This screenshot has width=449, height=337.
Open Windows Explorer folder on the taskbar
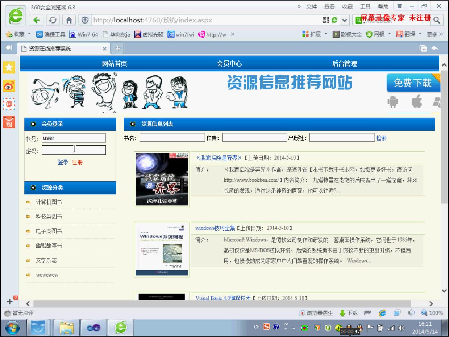[x=67, y=328]
